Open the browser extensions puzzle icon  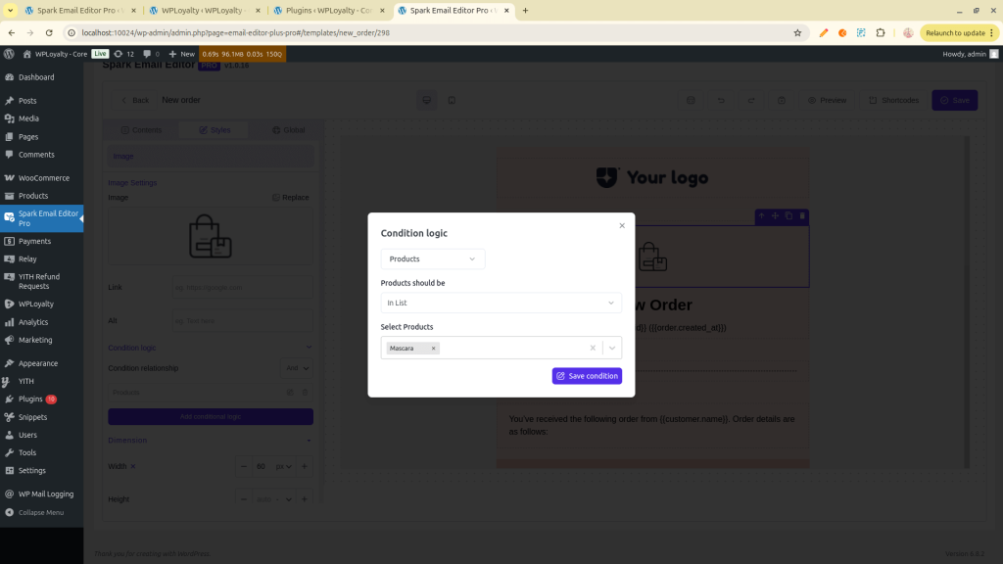click(881, 32)
